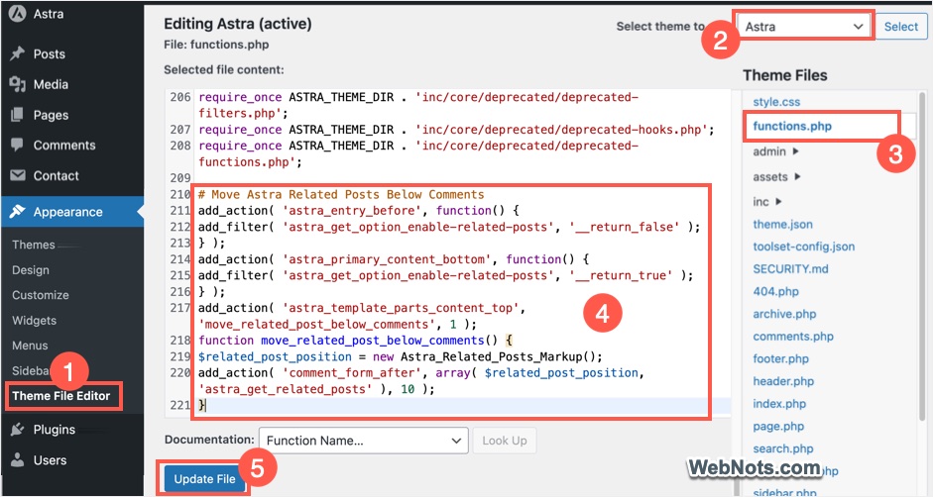This screenshot has width=933, height=497.
Task: Open search.php file
Action: click(x=783, y=448)
